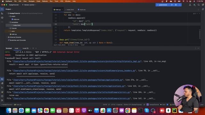
Task: Collapse the static folder
Action: [9, 16]
